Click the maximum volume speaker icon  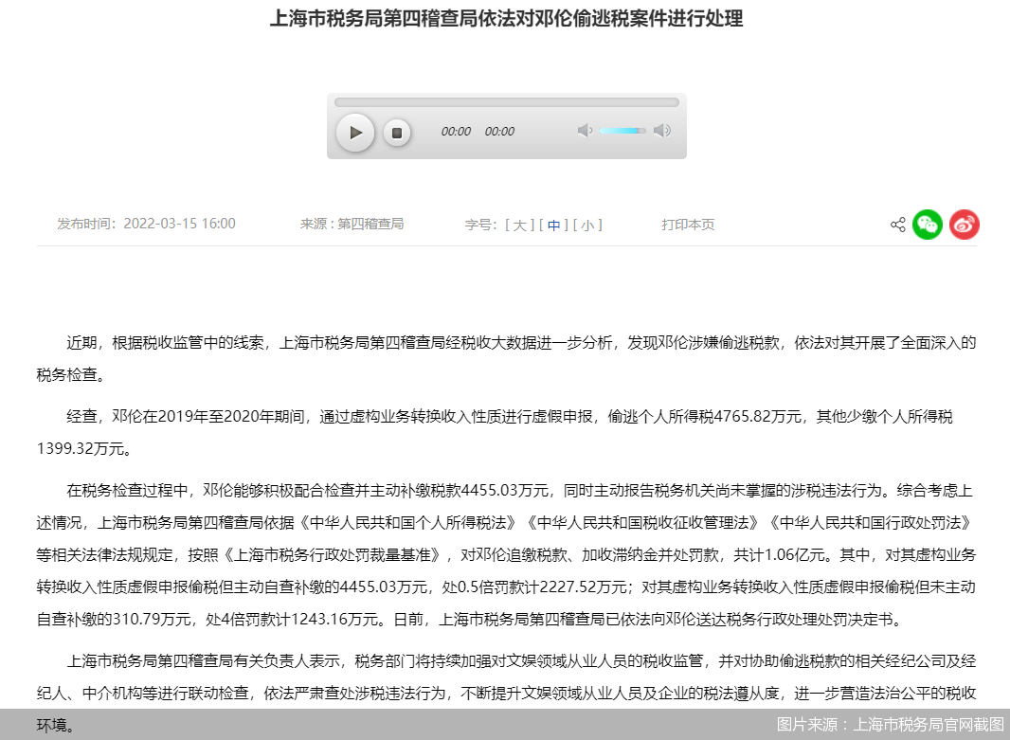coord(661,131)
